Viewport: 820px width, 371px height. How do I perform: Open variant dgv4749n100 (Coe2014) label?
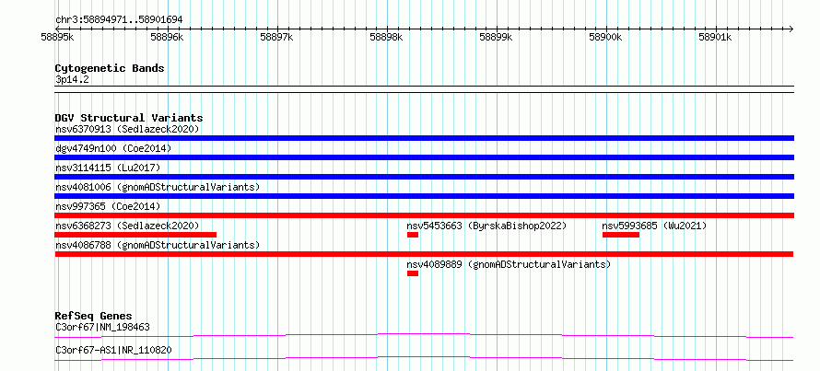113,148
